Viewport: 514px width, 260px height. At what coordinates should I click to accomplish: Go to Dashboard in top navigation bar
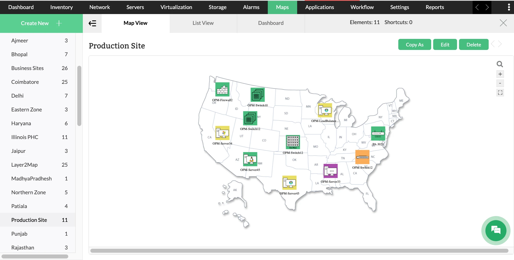(x=21, y=7)
